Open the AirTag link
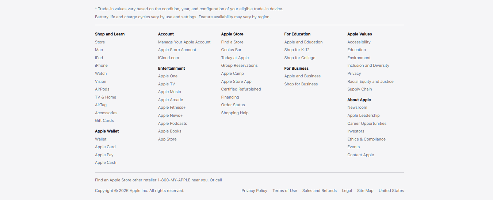This screenshot has width=493, height=200. [101, 105]
